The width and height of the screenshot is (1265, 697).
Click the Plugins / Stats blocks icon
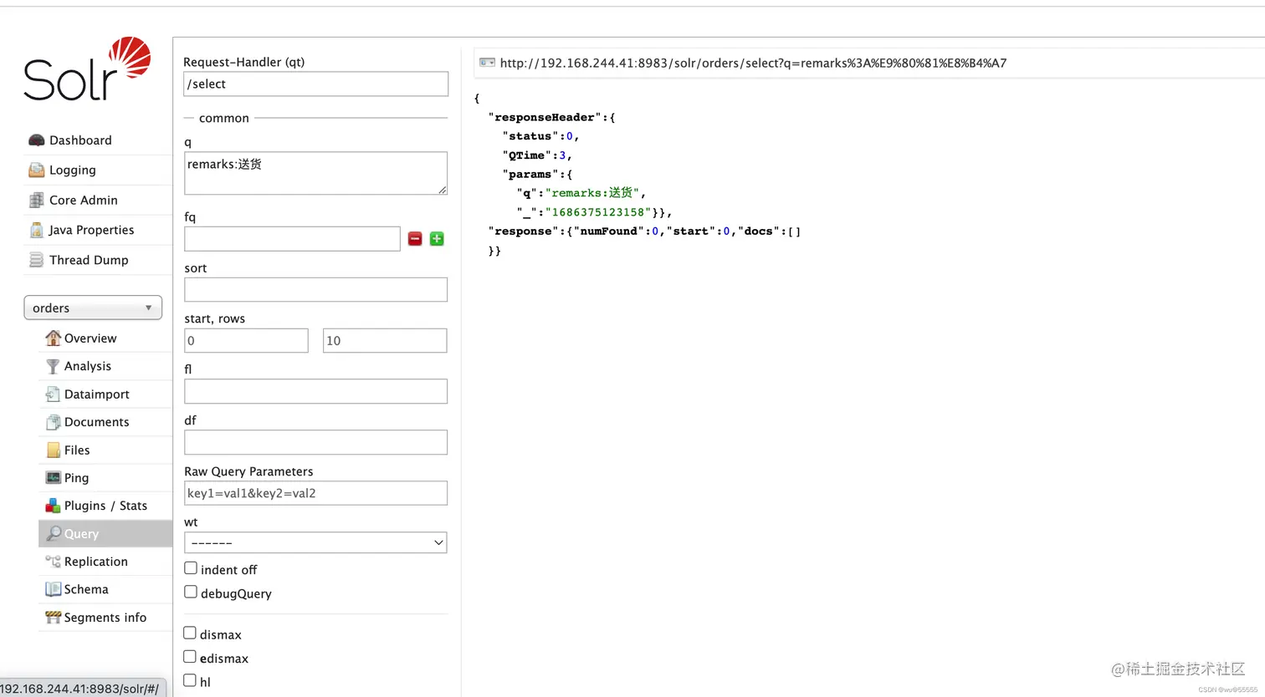[x=53, y=506]
